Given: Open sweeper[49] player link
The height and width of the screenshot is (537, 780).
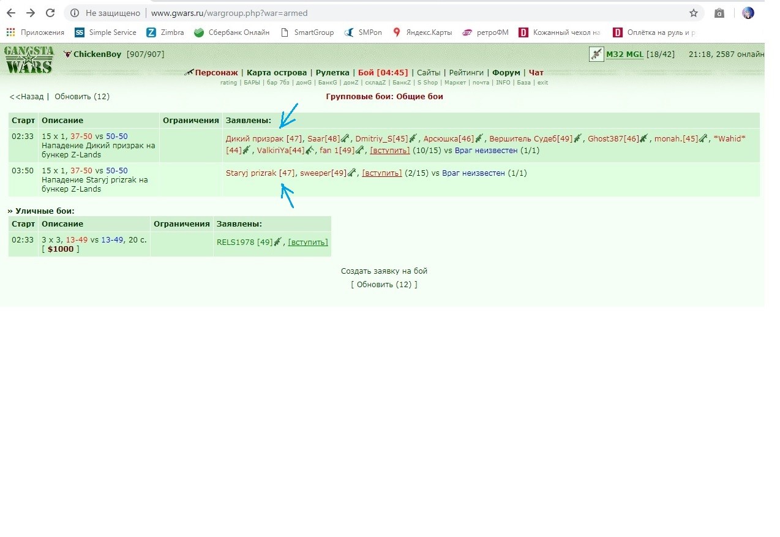Looking at the screenshot, I should point(323,173).
